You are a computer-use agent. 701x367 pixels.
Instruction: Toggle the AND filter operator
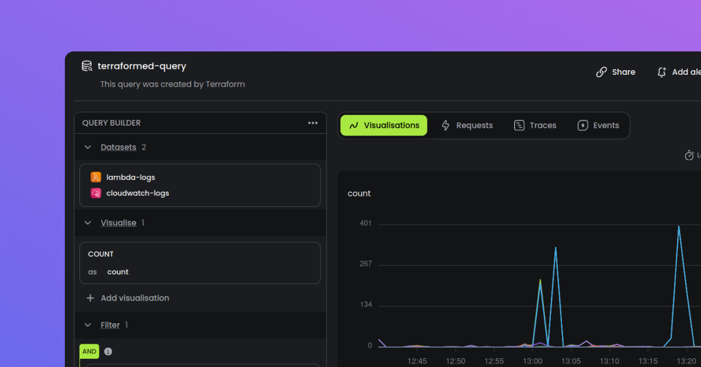tap(89, 351)
